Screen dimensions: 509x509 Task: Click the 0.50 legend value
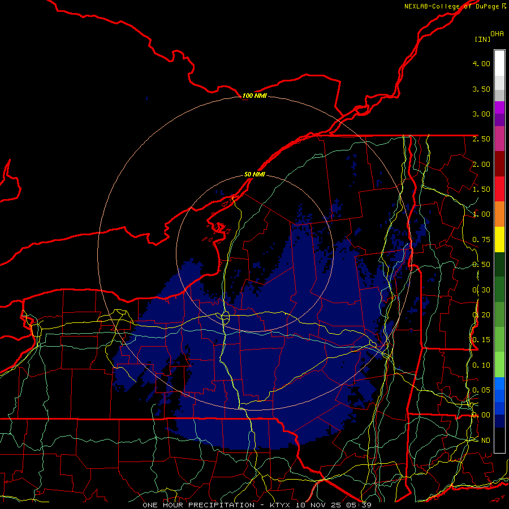tap(481, 265)
